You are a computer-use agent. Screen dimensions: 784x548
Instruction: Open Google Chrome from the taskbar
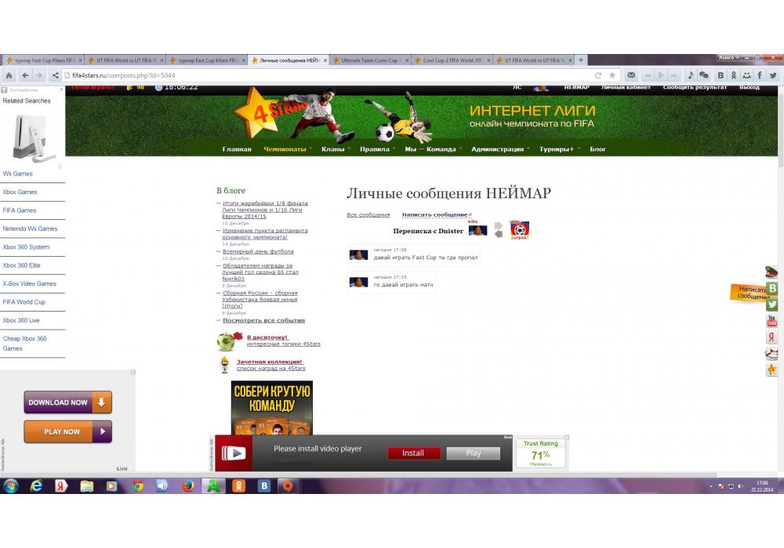pyautogui.click(x=137, y=485)
